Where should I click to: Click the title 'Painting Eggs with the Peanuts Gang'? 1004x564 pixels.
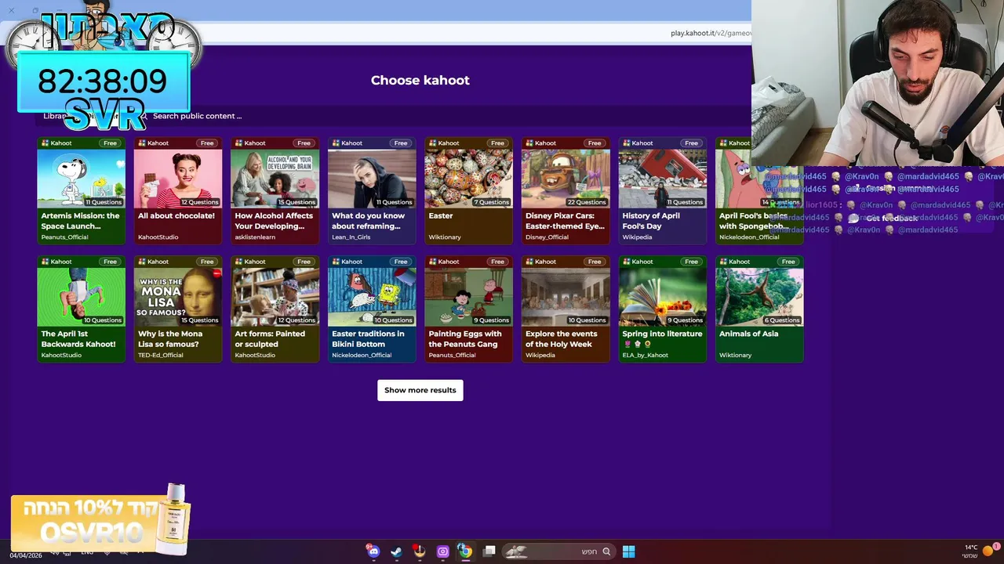coord(465,339)
